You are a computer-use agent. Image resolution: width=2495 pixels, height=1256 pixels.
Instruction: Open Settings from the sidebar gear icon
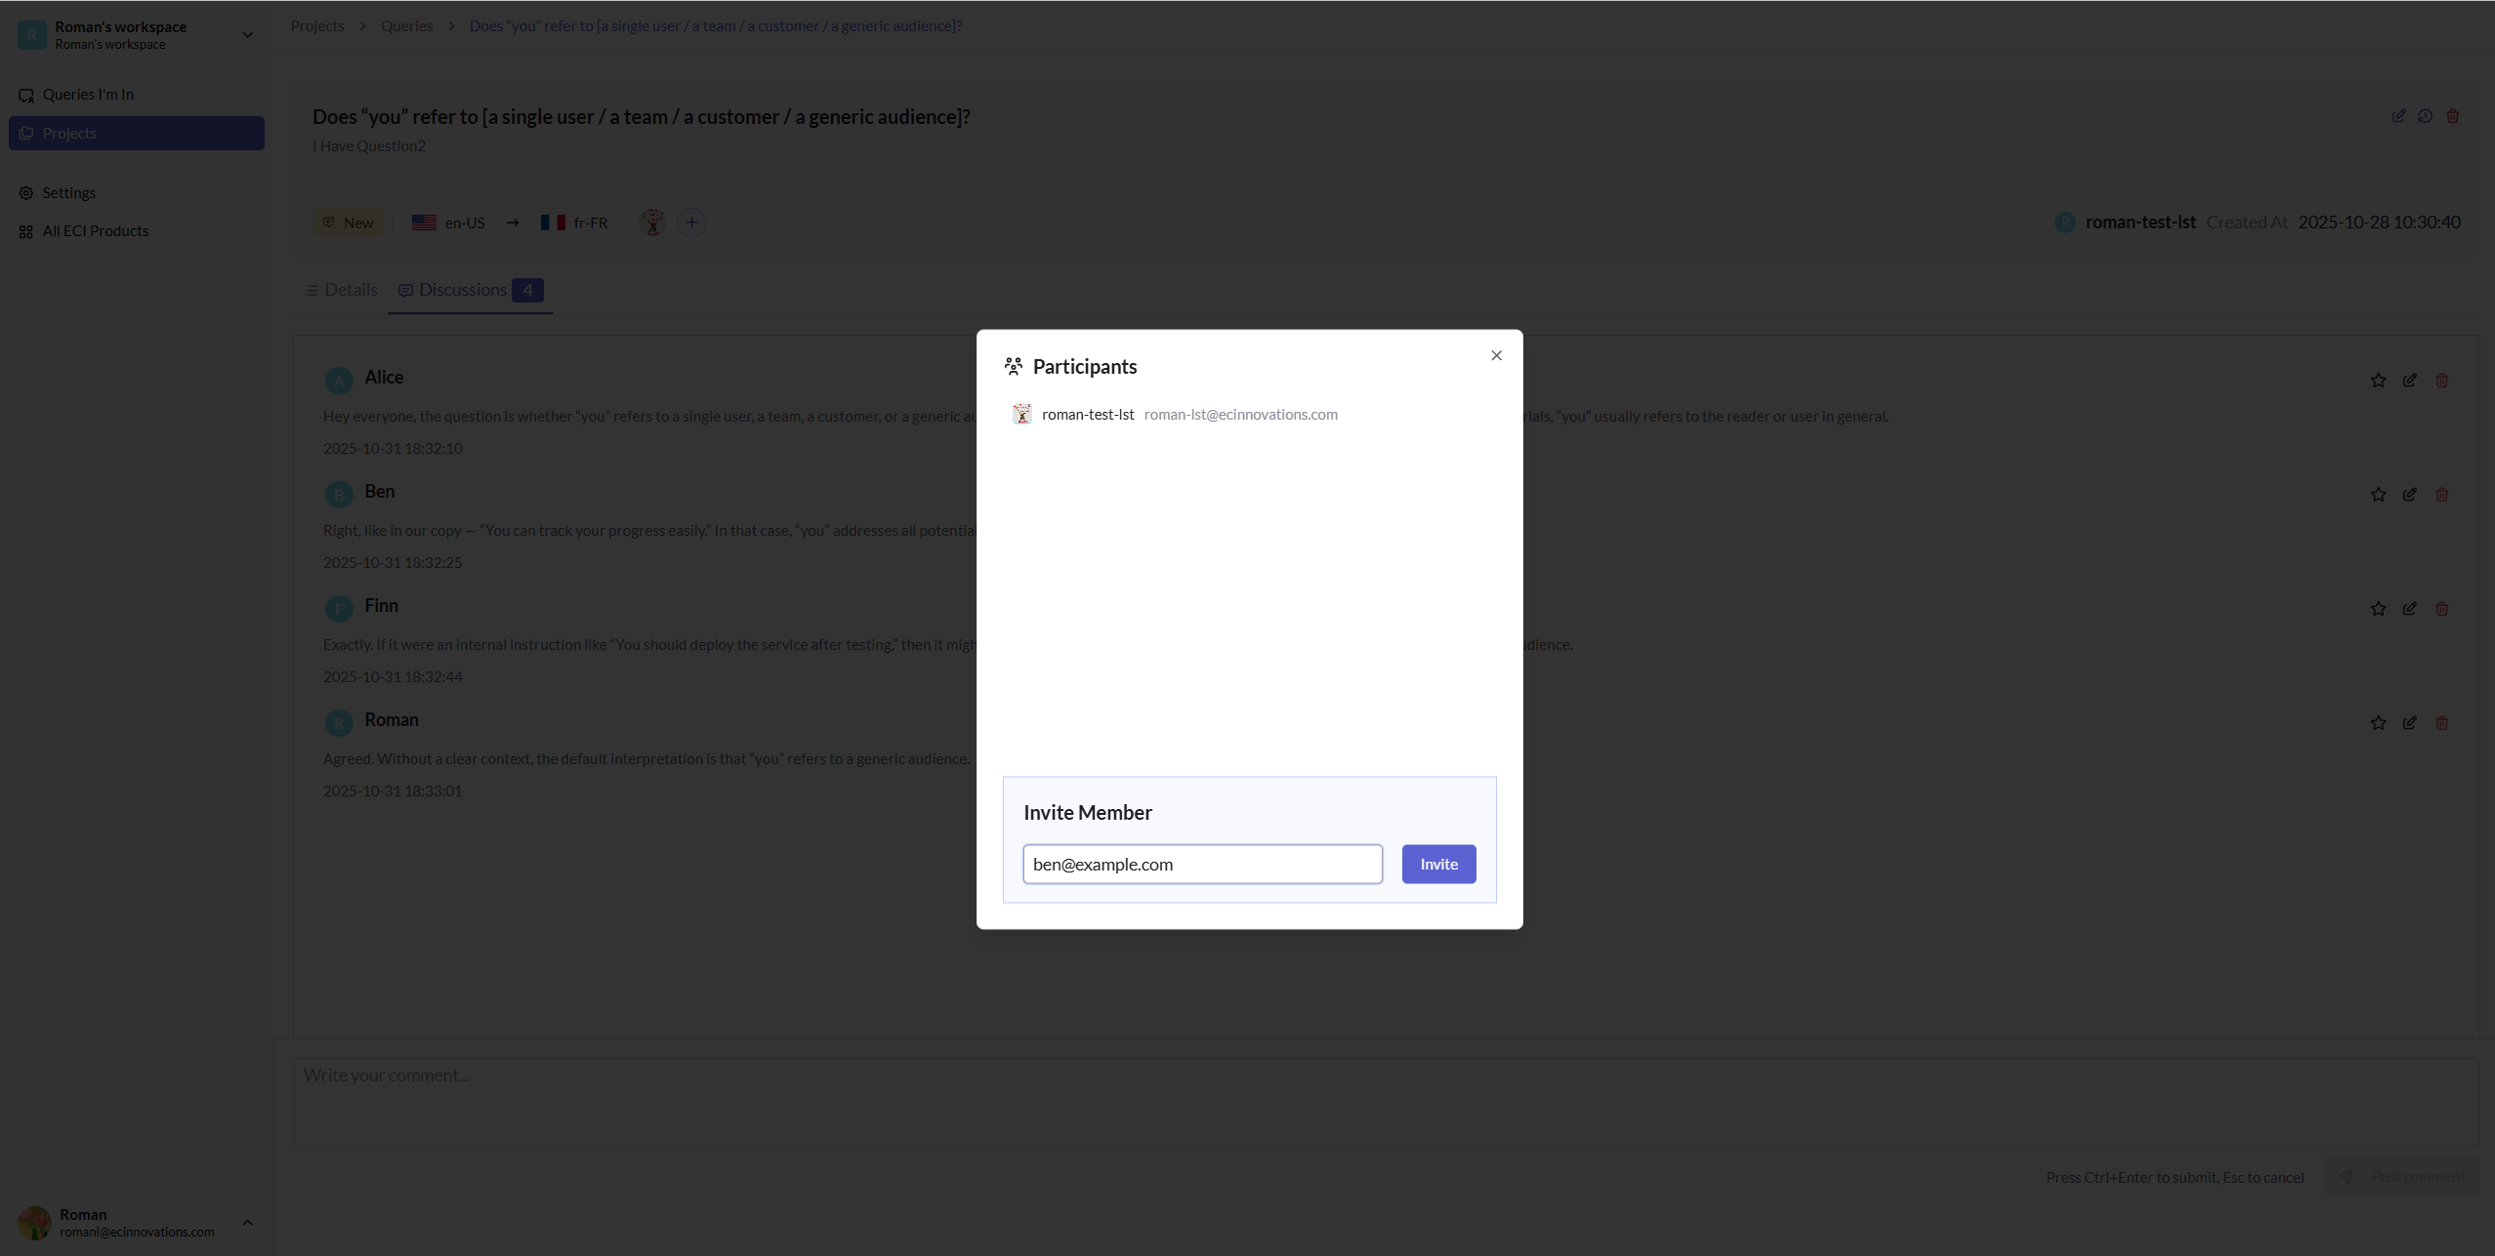[x=69, y=192]
